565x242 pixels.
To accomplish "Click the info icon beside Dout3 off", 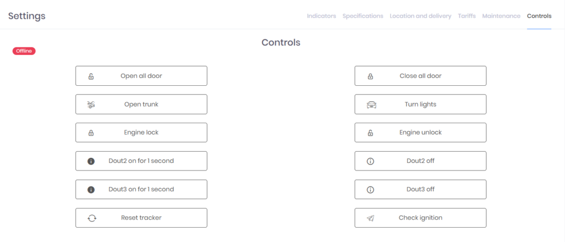I will click(x=370, y=190).
